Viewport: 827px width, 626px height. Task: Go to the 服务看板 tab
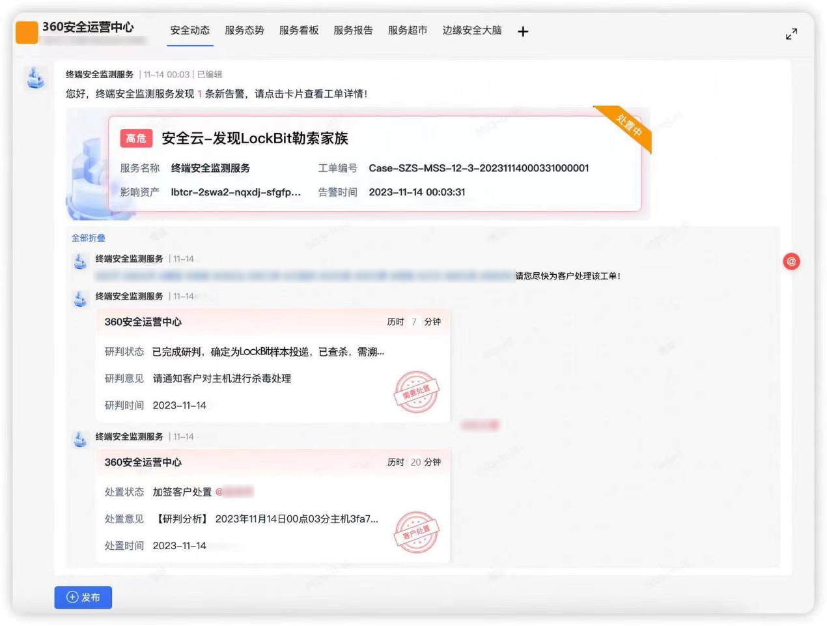click(299, 31)
